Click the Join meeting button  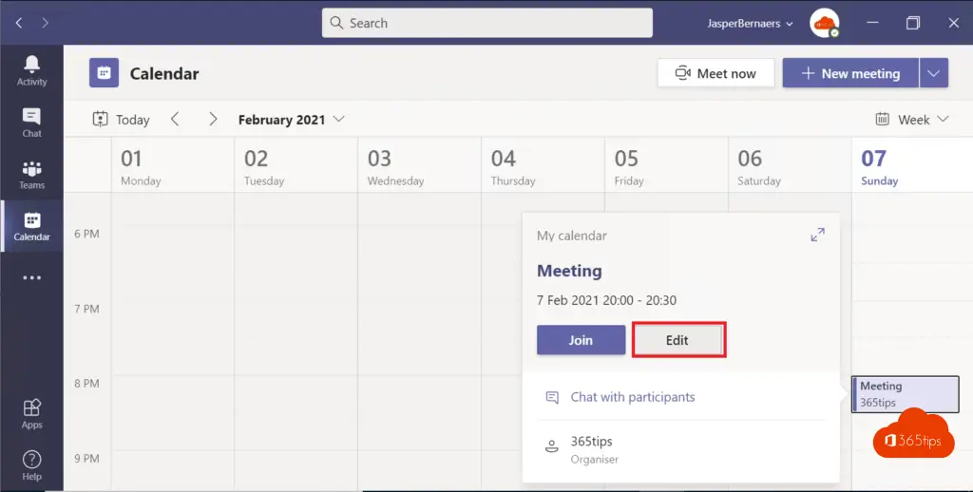click(x=581, y=340)
